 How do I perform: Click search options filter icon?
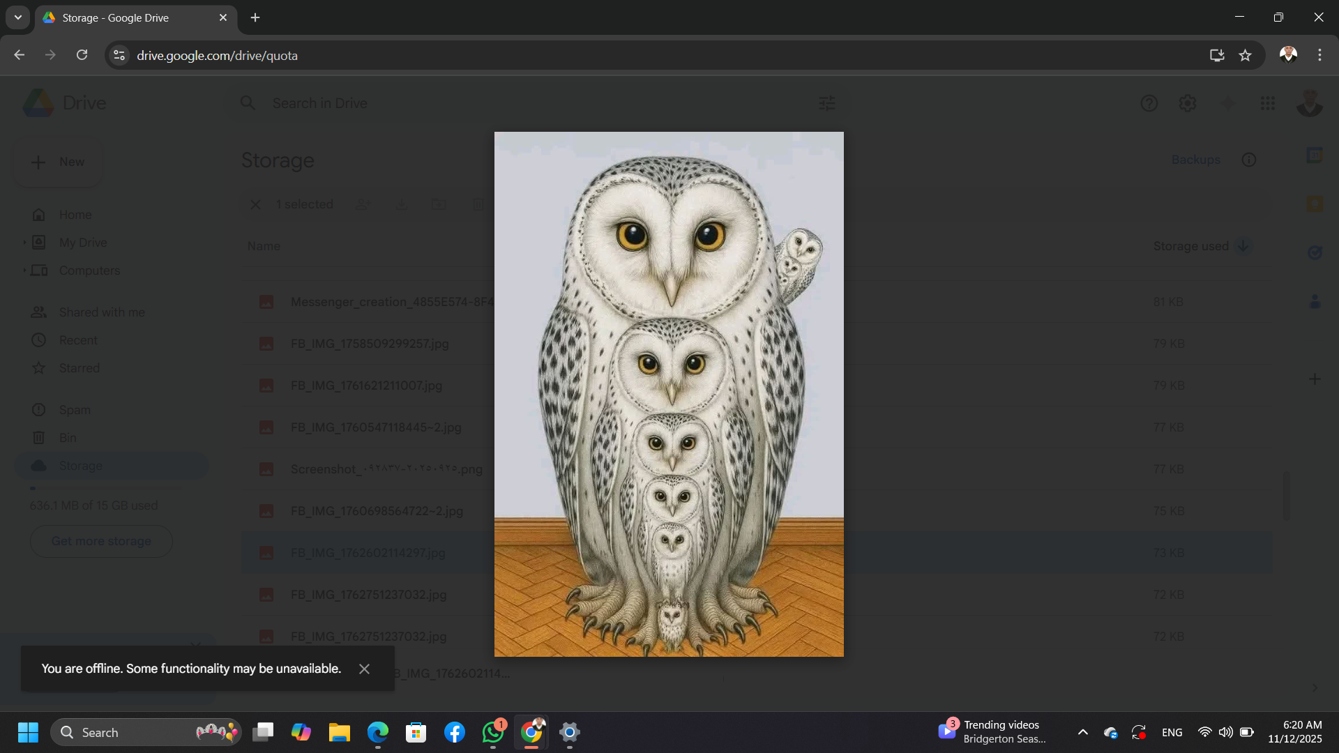[826, 103]
